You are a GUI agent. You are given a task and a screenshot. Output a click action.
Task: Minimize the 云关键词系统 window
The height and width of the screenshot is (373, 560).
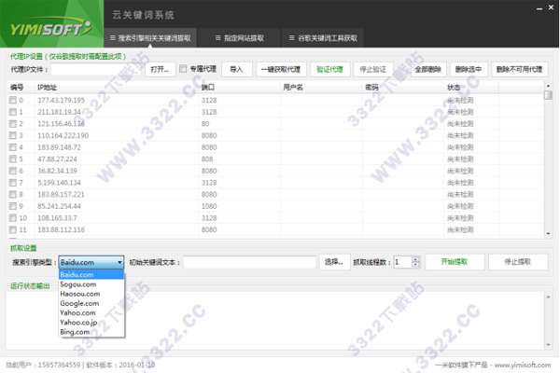(539, 7)
